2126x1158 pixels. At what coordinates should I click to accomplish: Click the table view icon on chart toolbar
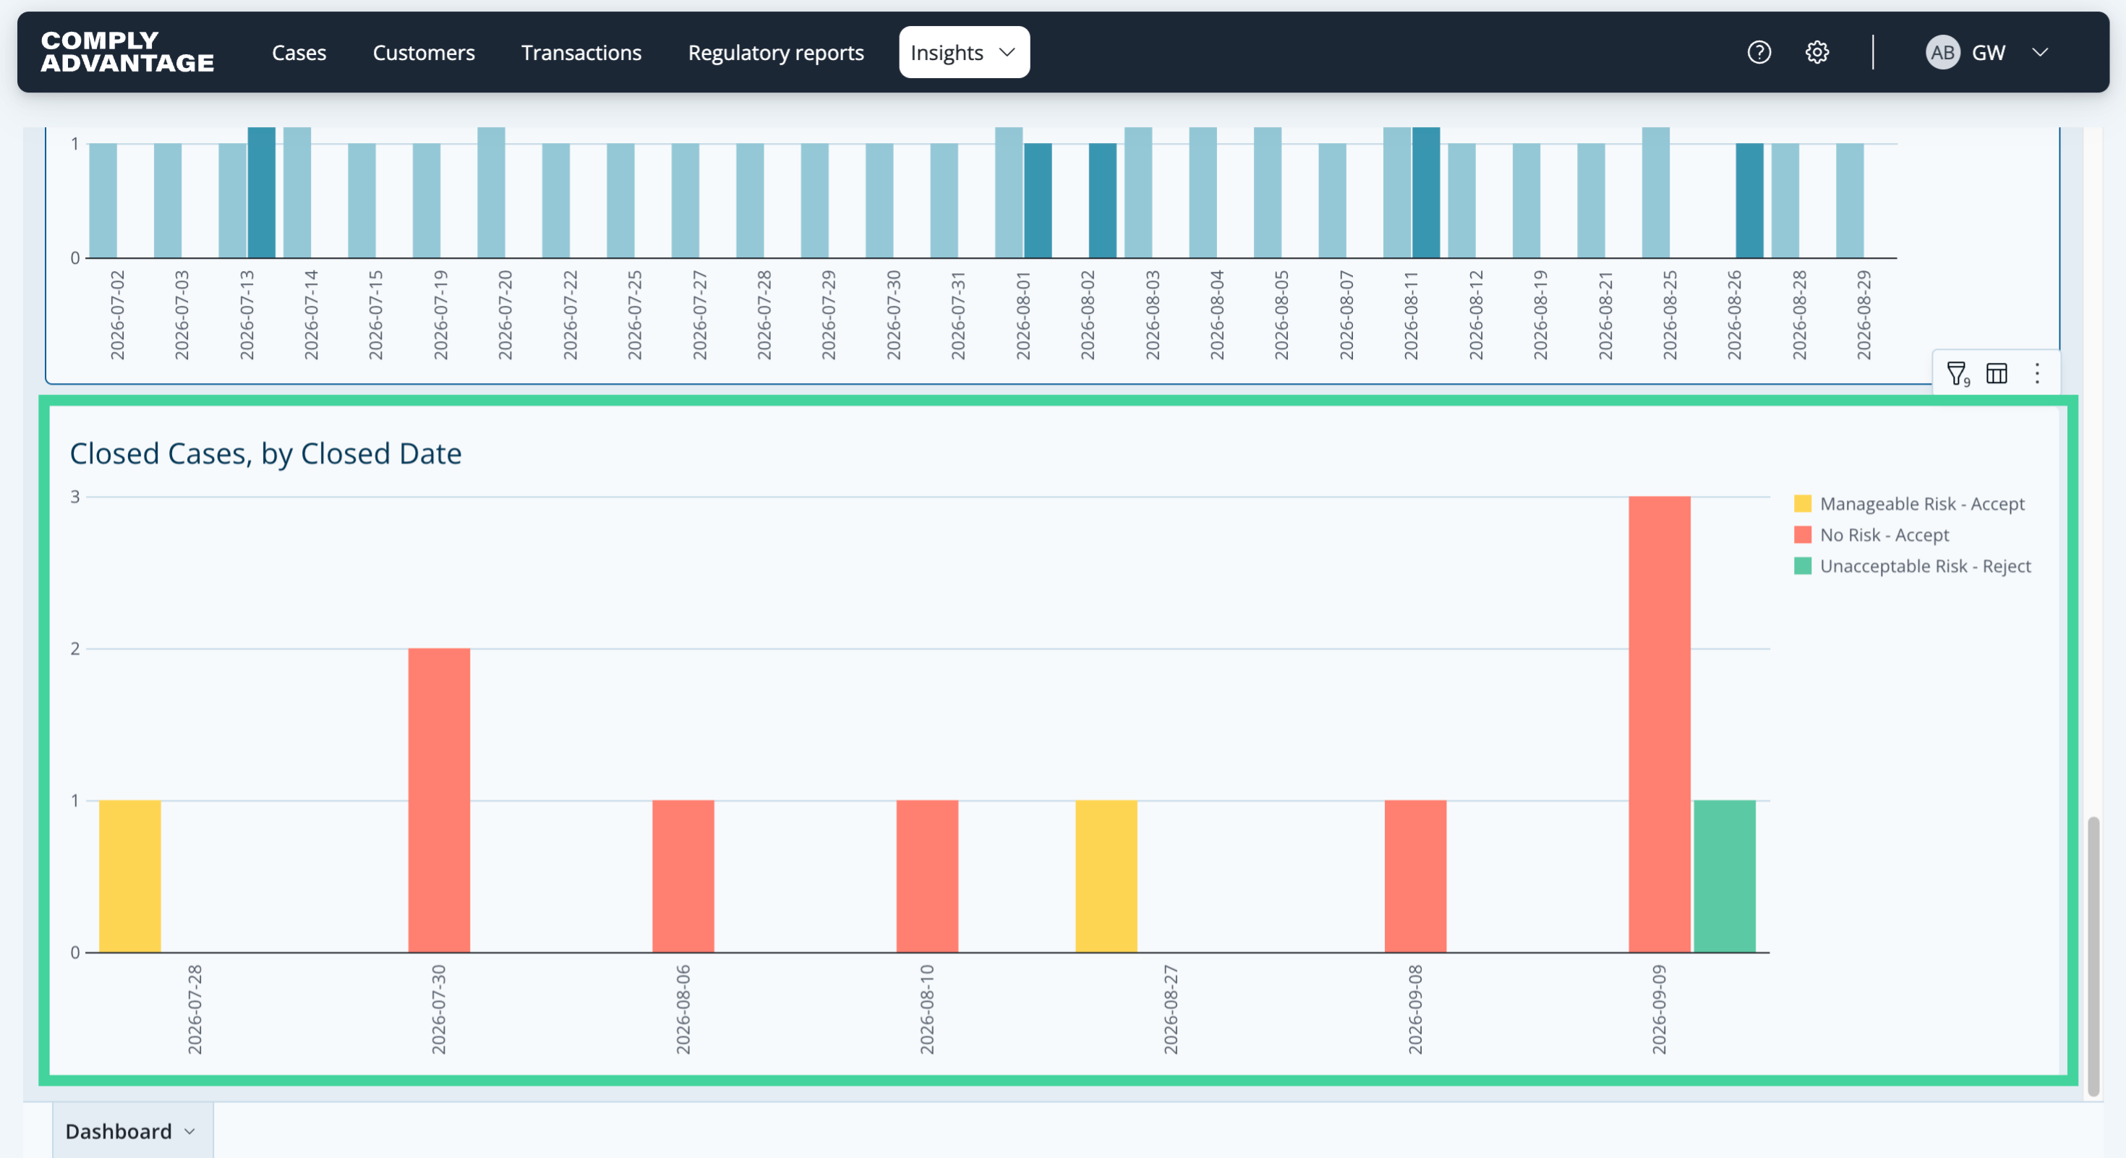tap(1997, 374)
